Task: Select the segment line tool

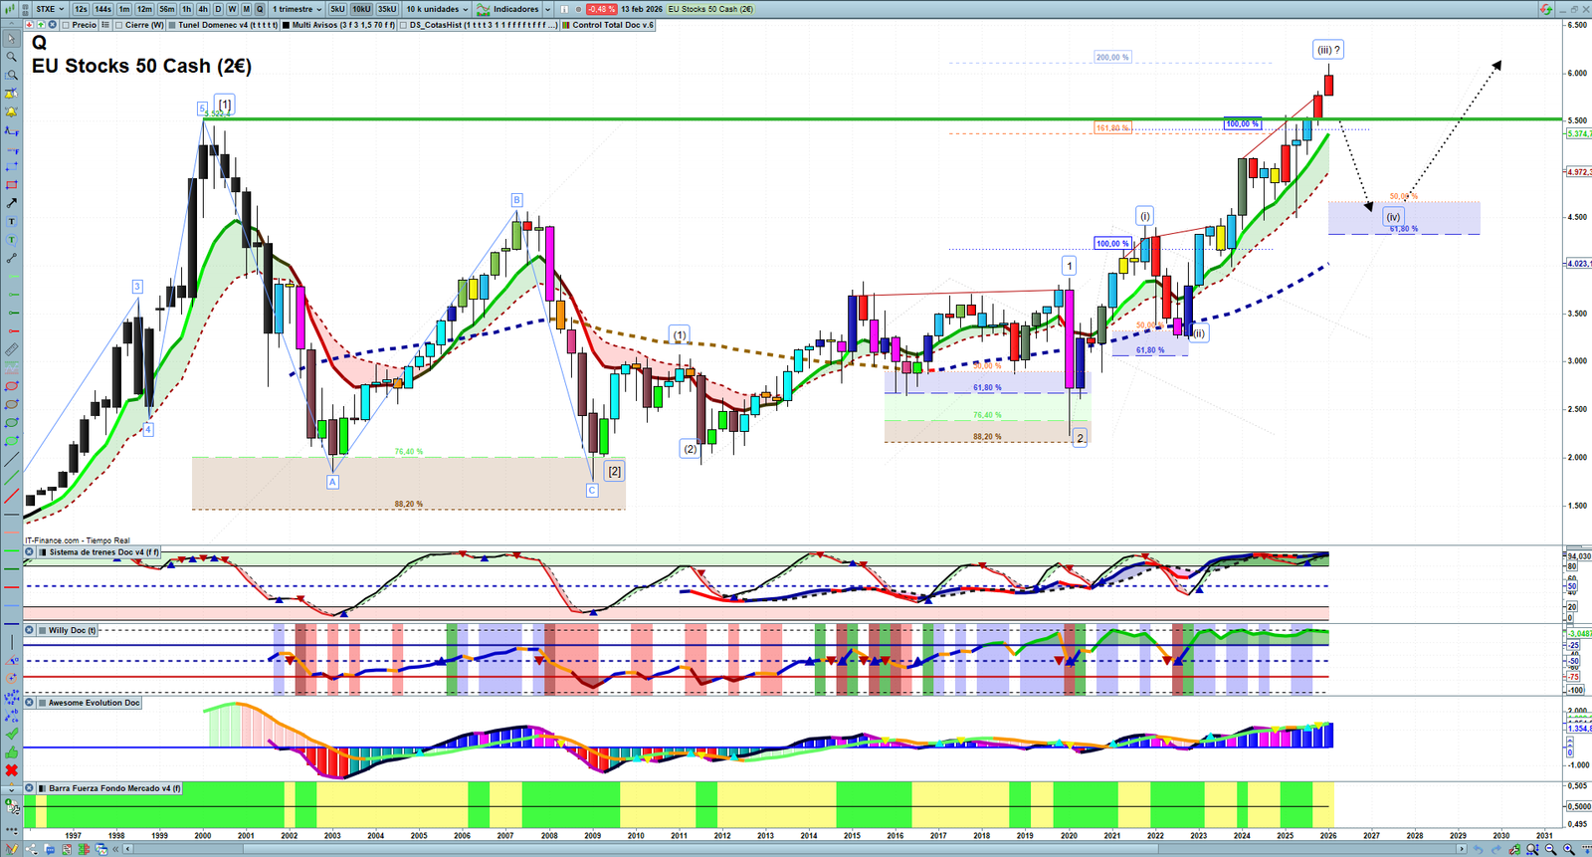Action: (x=11, y=258)
